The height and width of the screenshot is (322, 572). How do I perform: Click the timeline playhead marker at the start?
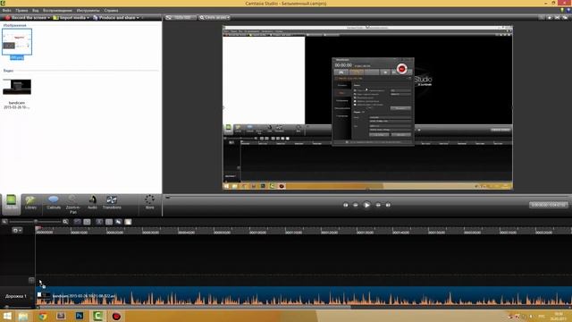(38, 229)
